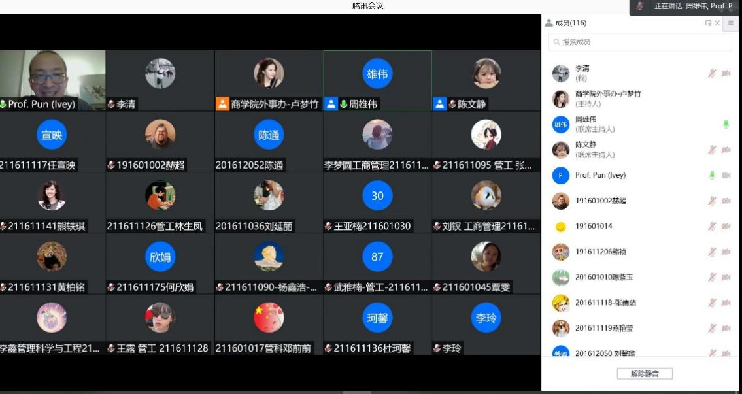Click the muted mic icon for 191601014
Viewport: 742px width, 394px height.
pos(712,227)
